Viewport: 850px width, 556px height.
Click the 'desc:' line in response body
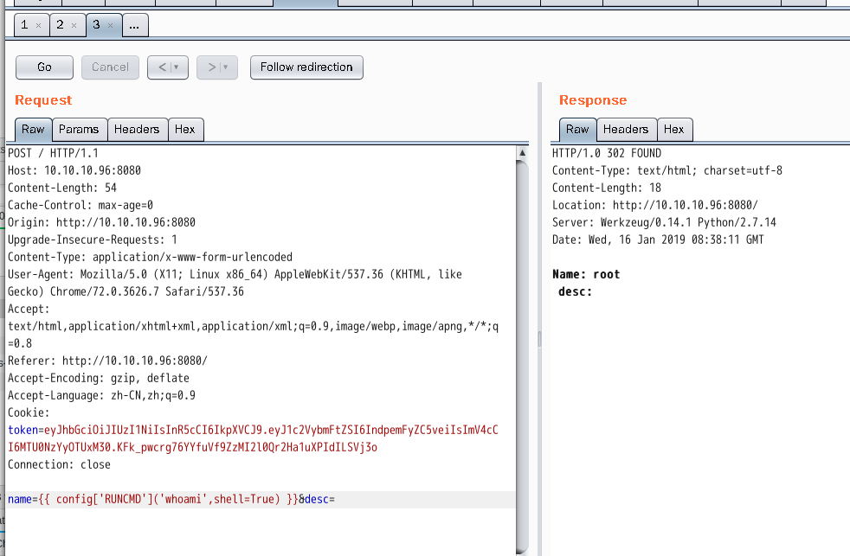point(575,291)
